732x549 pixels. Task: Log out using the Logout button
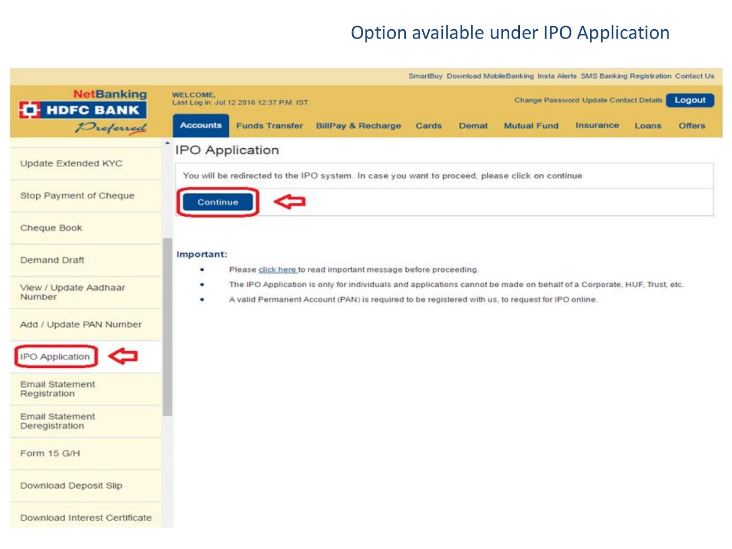[x=690, y=100]
